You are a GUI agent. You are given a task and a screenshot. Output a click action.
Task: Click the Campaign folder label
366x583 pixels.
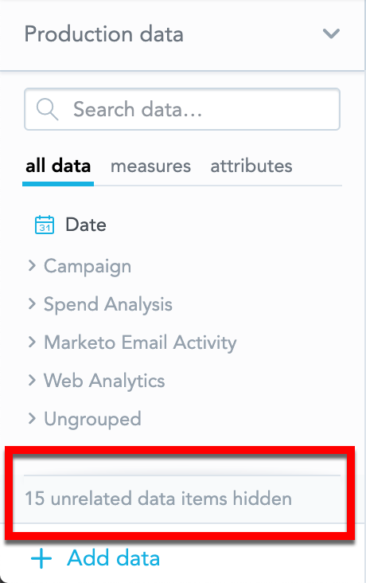coord(88,267)
